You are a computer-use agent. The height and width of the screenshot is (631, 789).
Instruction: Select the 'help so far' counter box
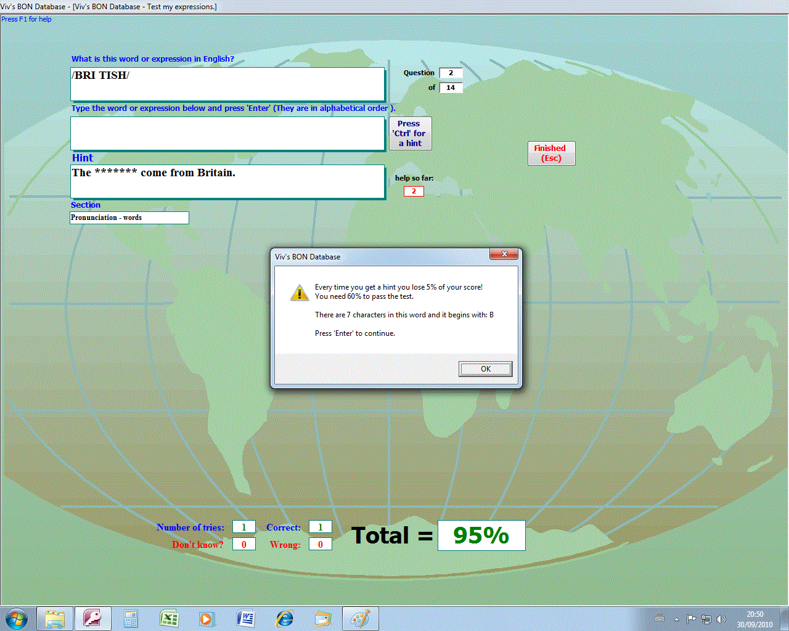click(x=414, y=191)
